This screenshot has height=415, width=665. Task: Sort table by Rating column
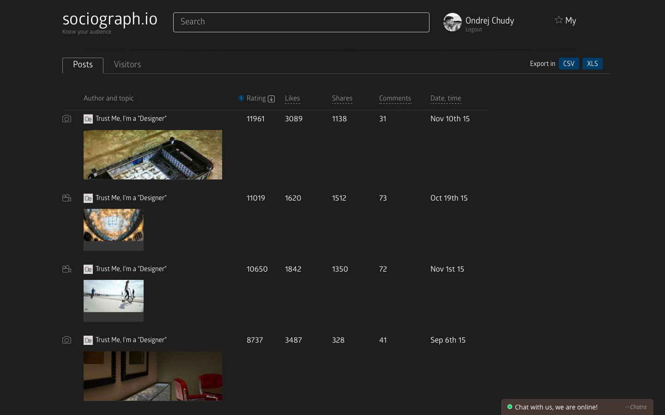[256, 98]
